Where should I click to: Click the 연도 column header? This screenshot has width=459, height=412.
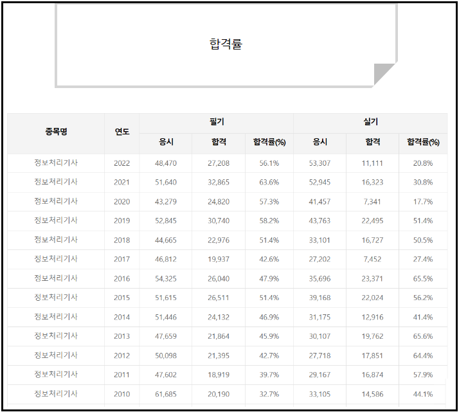(122, 132)
